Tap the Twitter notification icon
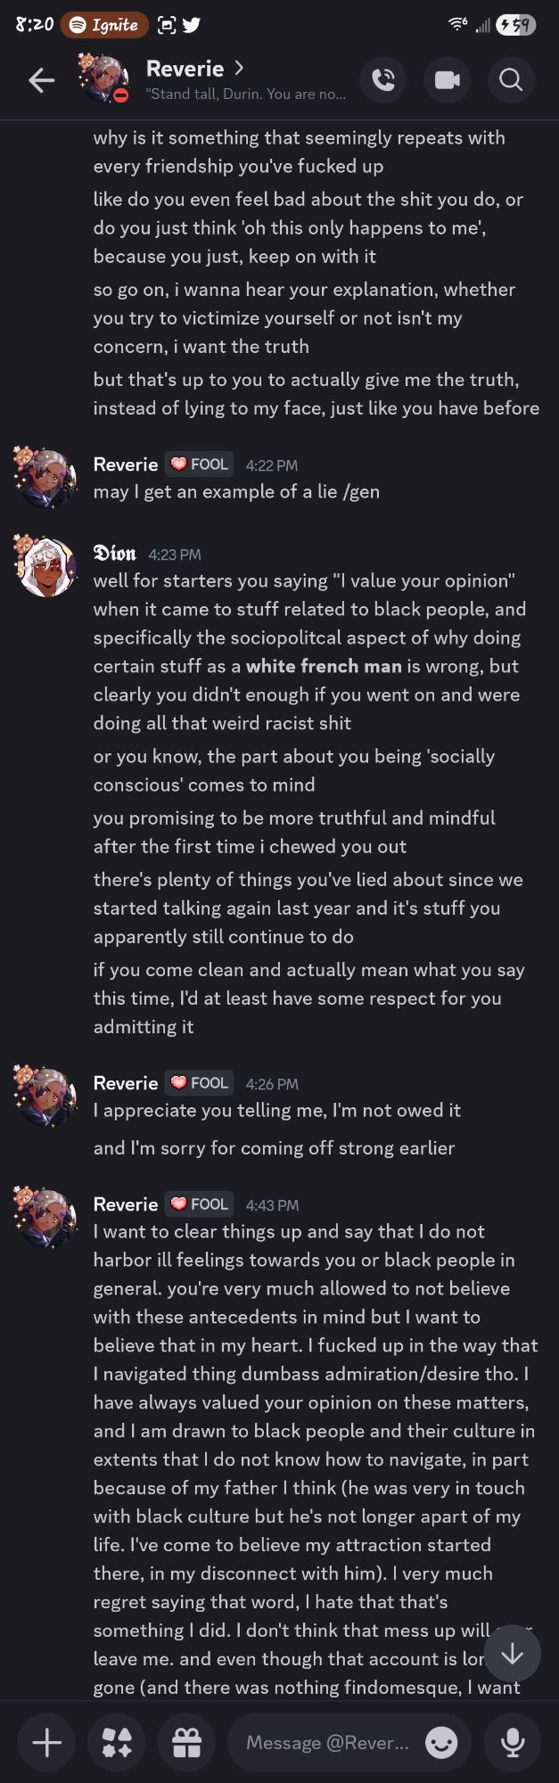 (x=191, y=25)
